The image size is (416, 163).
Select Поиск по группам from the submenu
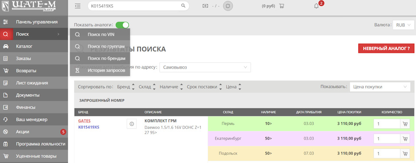point(100,46)
